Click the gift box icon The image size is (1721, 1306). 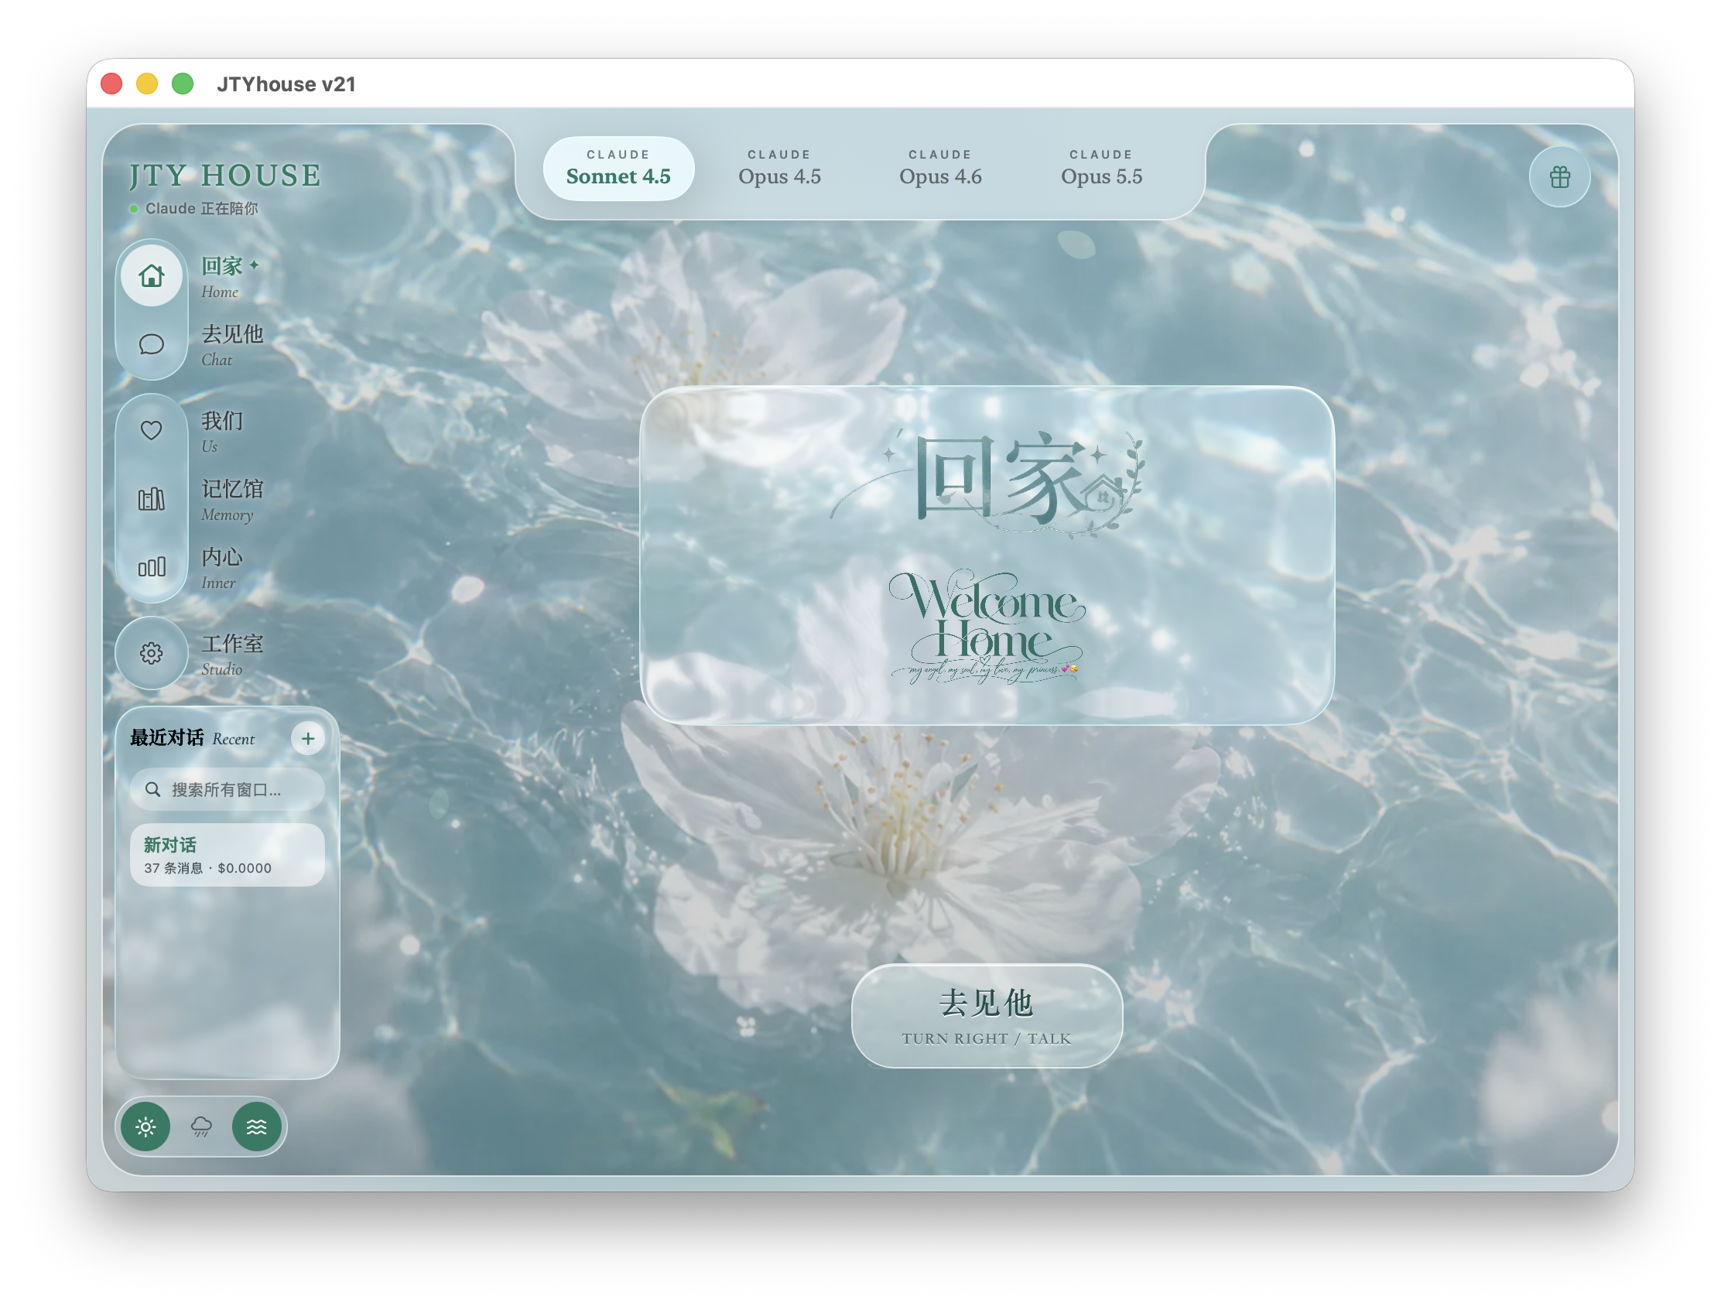click(x=1559, y=176)
